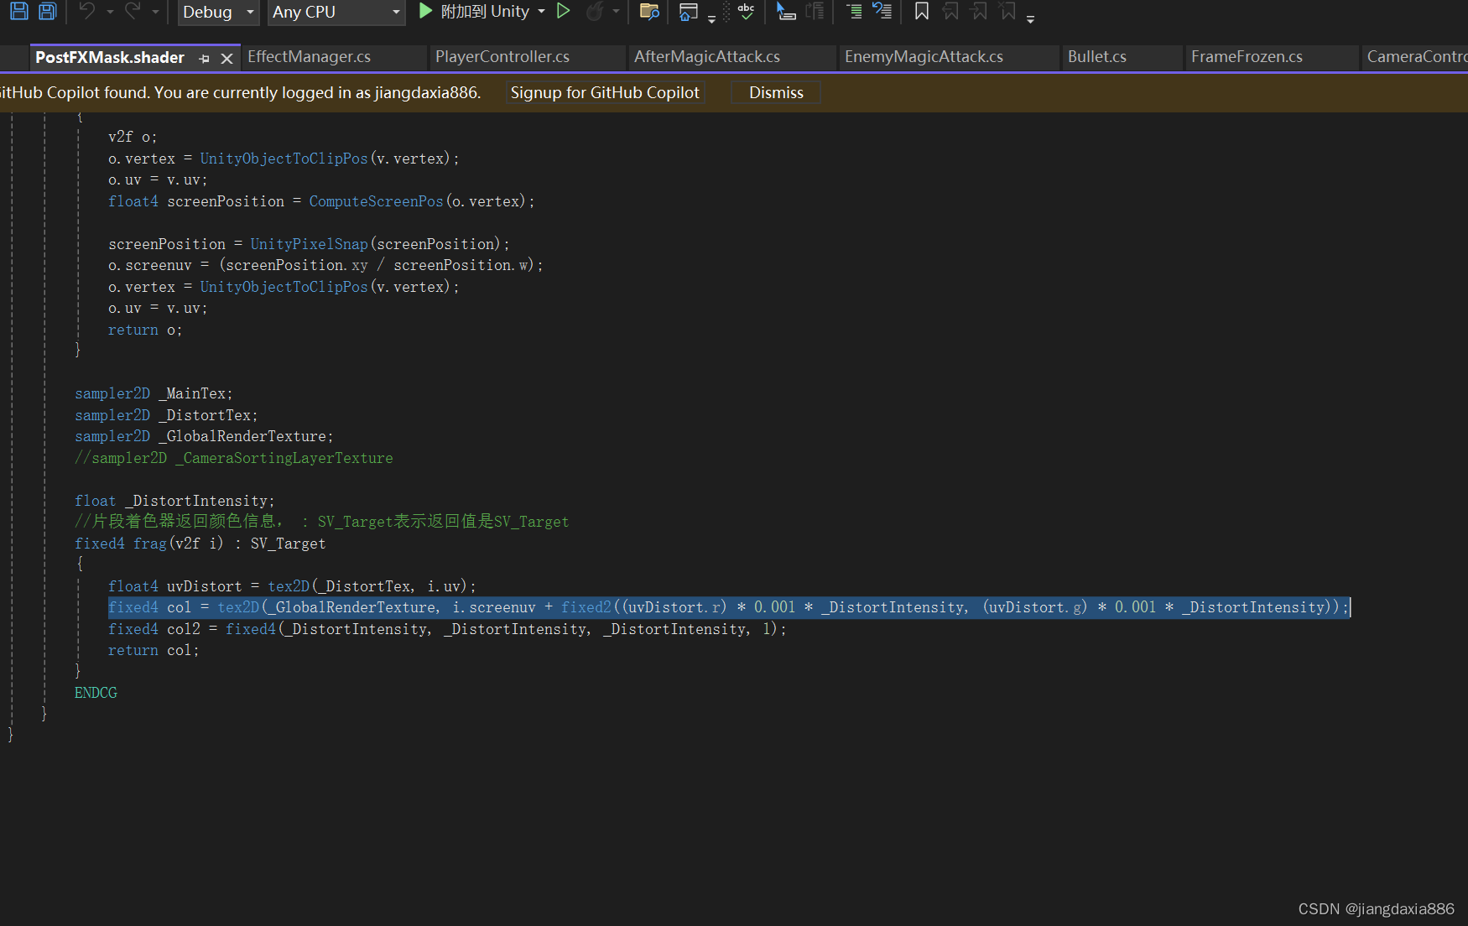Switch to the PlayerController.cs tab
The image size is (1468, 926).
point(502,57)
